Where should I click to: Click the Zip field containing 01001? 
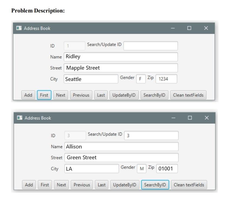[x=167, y=168]
